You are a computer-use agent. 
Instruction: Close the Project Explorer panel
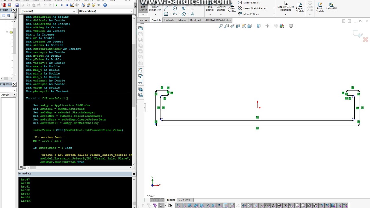click(x=14, y=10)
